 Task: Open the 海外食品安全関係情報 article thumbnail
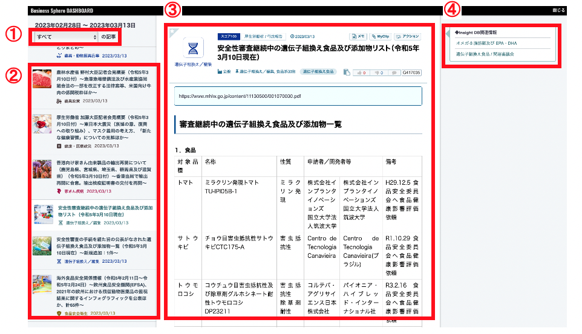click(42, 287)
